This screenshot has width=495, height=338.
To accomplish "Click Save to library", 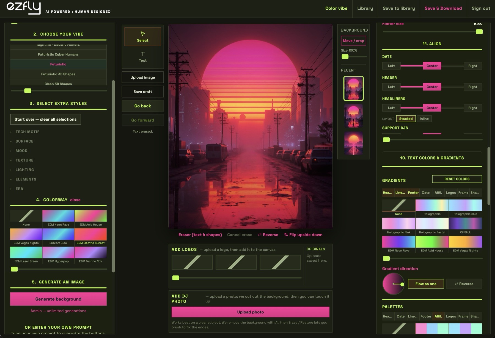I will tap(399, 8).
